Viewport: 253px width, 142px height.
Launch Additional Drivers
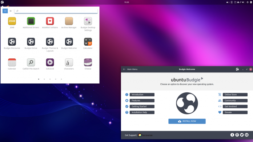pos(31,21)
